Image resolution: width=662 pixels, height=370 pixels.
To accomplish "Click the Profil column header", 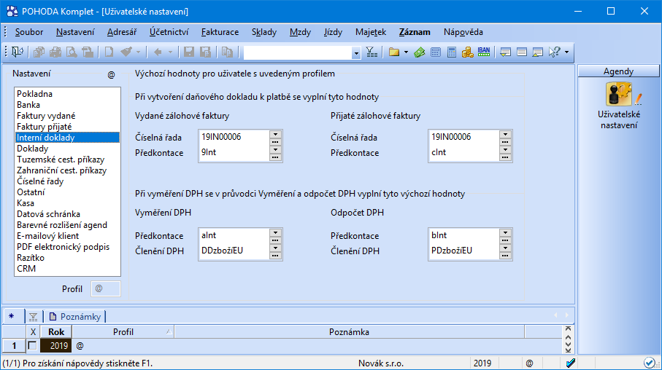I will point(123,332).
